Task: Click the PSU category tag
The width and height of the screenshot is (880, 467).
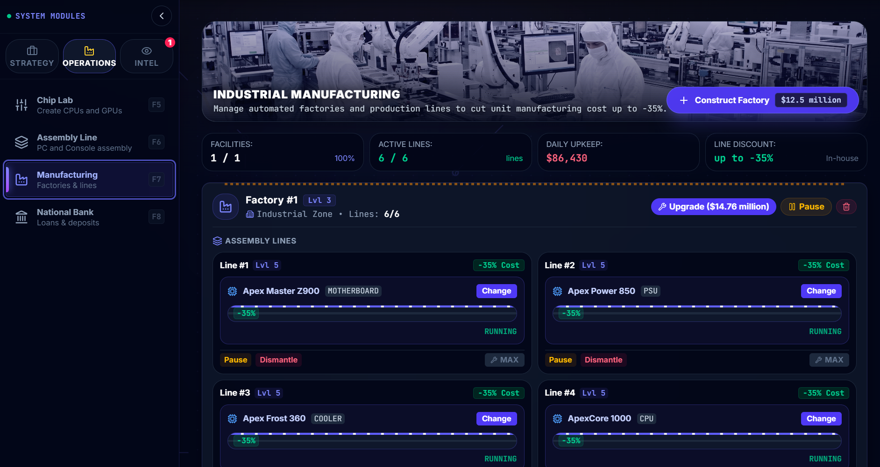Action: click(x=650, y=291)
